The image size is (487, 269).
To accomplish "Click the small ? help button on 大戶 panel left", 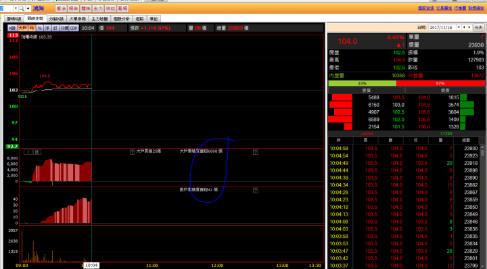I will (28, 152).
